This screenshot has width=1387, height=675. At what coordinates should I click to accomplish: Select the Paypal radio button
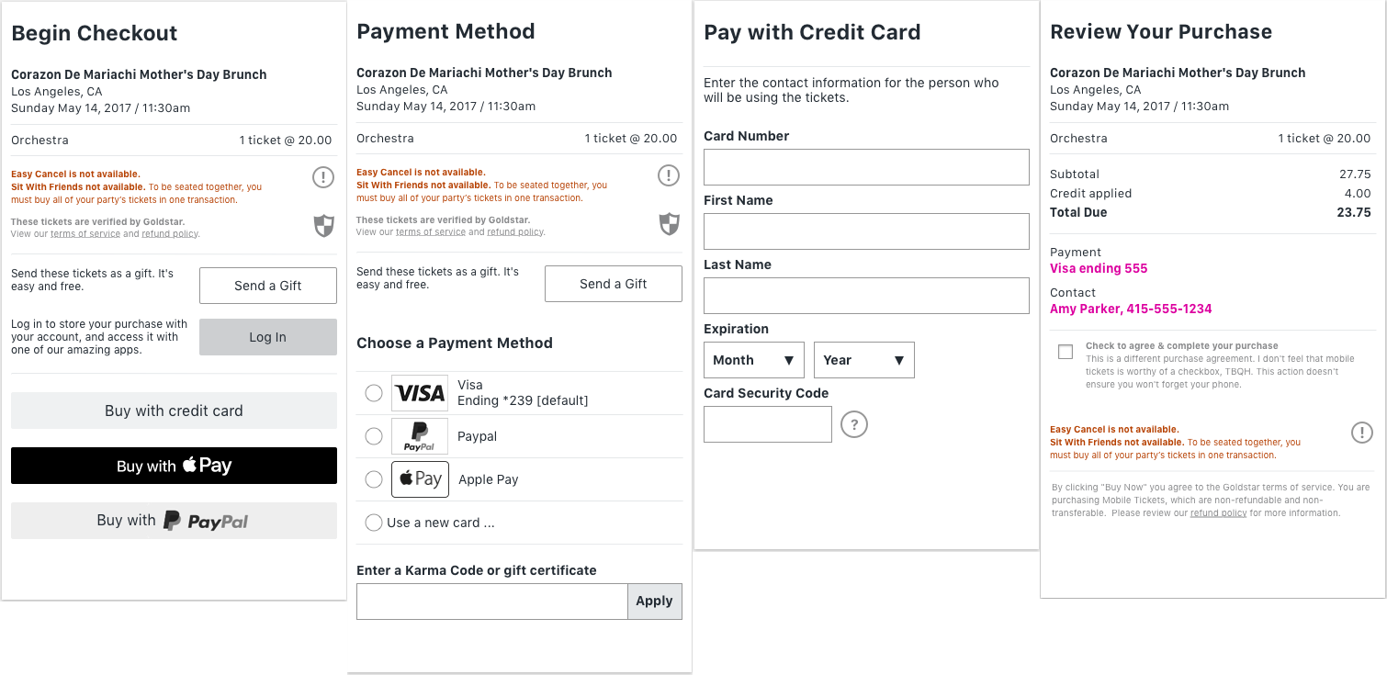tap(374, 436)
